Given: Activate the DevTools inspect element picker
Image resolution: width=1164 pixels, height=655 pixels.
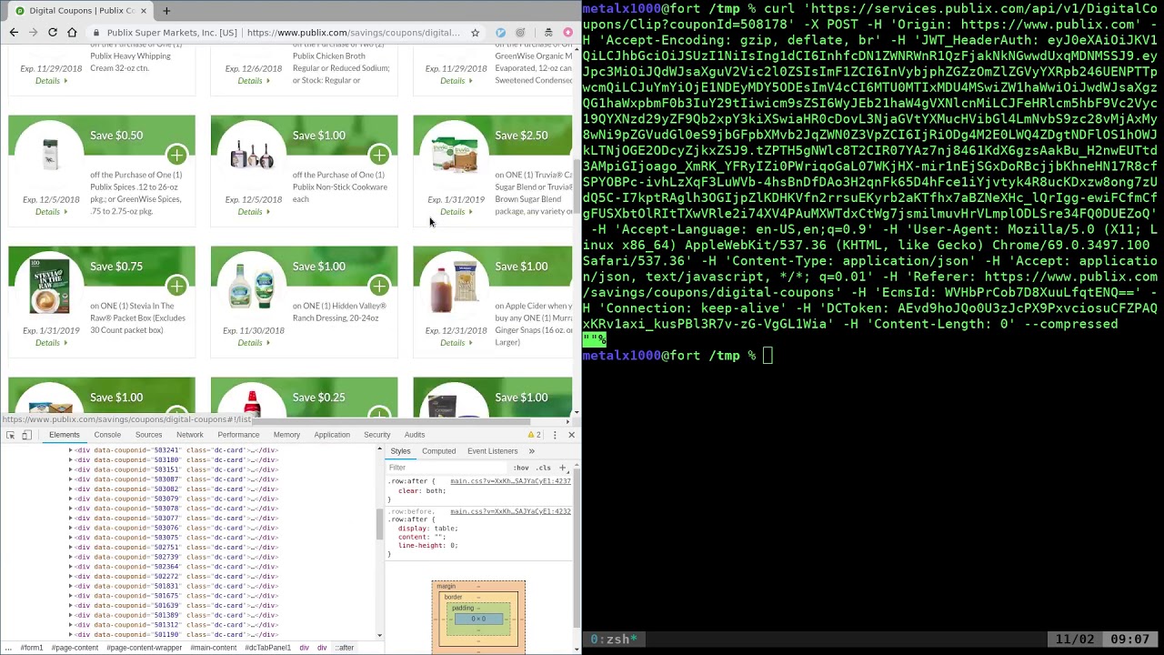Looking at the screenshot, I should tap(10, 435).
